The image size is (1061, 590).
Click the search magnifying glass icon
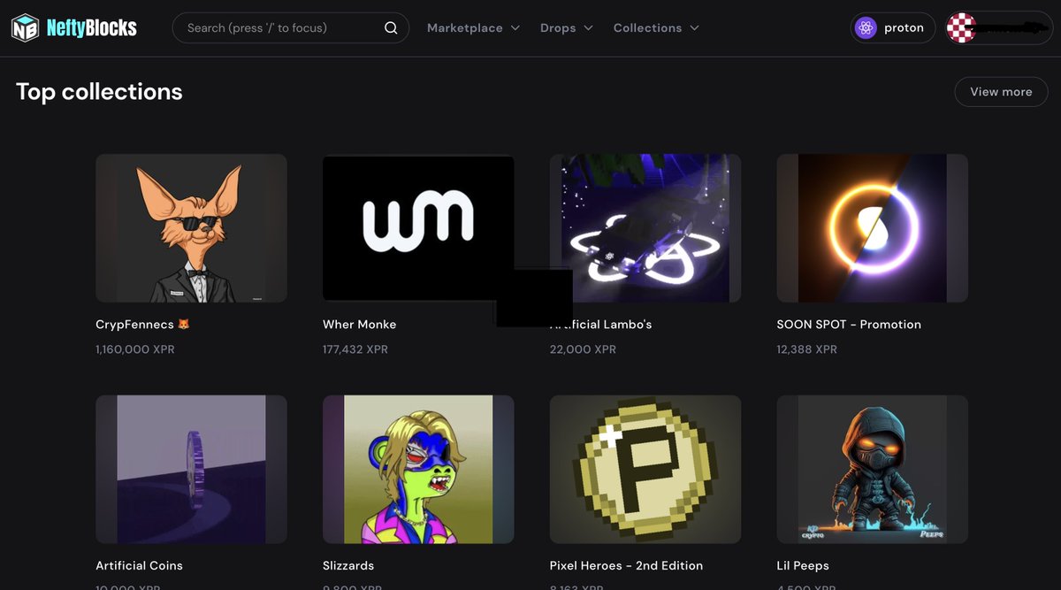[x=390, y=27]
